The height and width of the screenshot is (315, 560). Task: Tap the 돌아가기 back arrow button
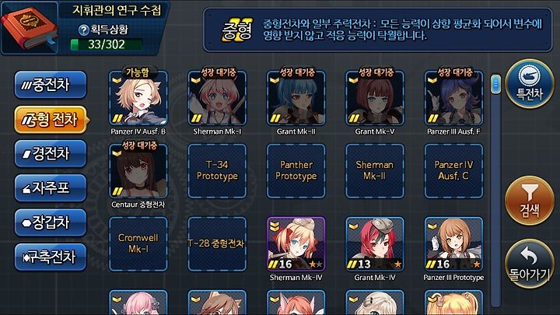530,264
